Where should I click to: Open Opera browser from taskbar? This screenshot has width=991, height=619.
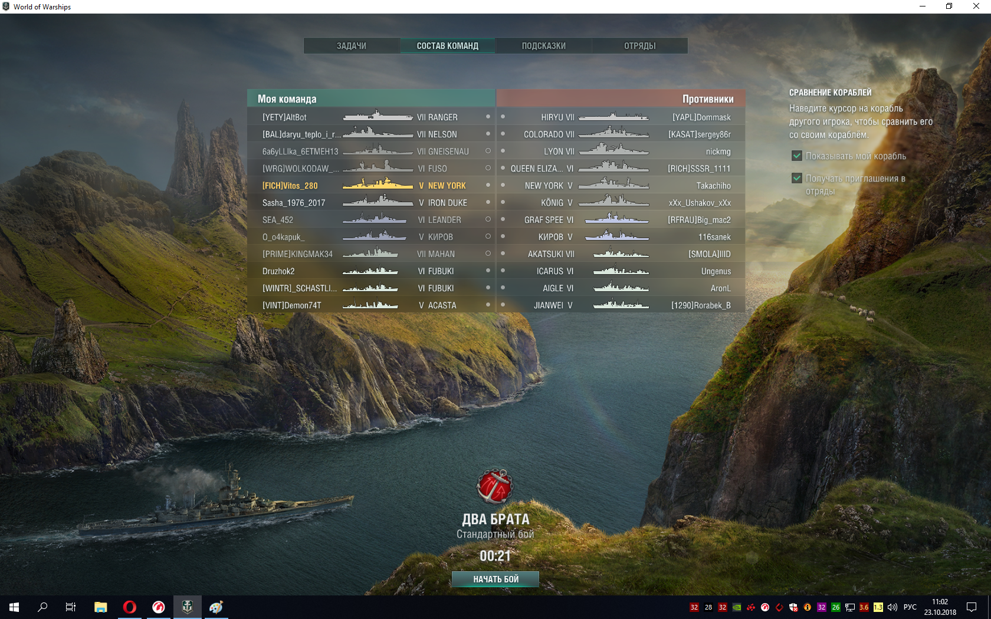coord(129,607)
